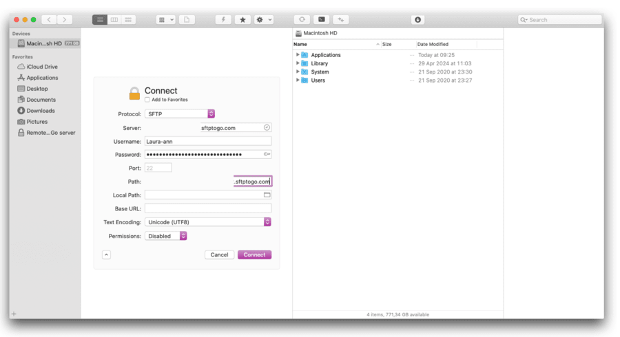Open the Text Encoding Unicode (UTF8) dropdown
Viewport: 620px width, 337px height.
pos(208,222)
